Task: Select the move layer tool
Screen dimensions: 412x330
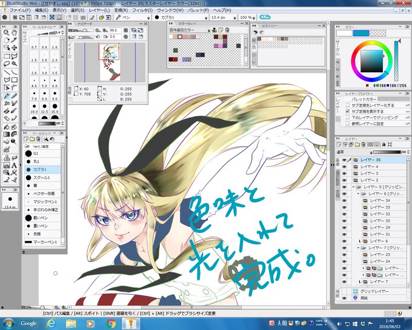Action: 14,48
